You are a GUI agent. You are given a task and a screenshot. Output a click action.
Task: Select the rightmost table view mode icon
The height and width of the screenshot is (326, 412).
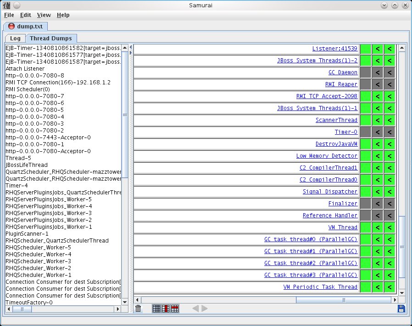tap(174, 309)
